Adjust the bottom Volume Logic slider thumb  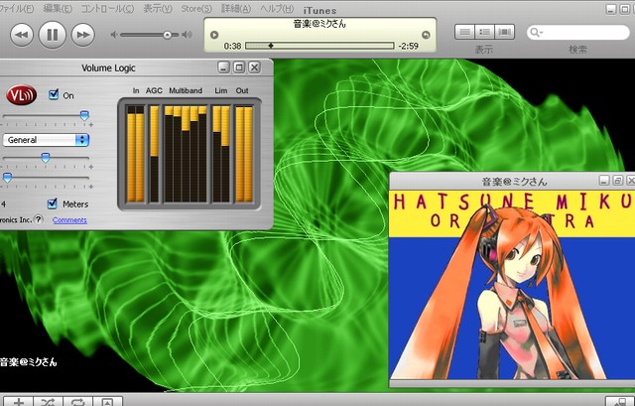click(7, 178)
